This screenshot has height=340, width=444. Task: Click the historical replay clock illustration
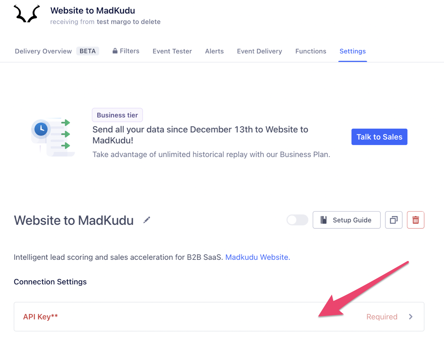coord(53,137)
